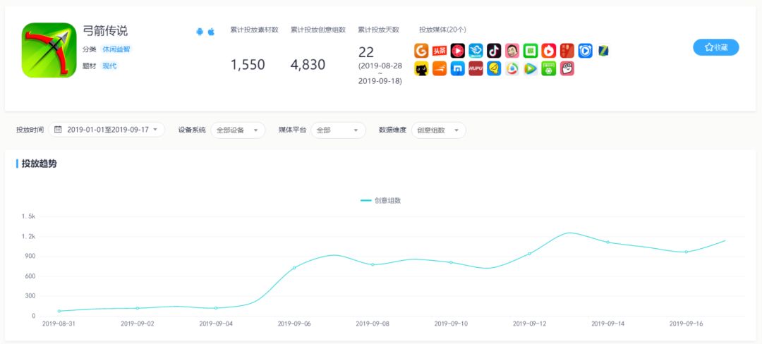Image resolution: width=762 pixels, height=344 pixels.
Task: Click the 1.5k y-axis label
Action: click(29, 216)
